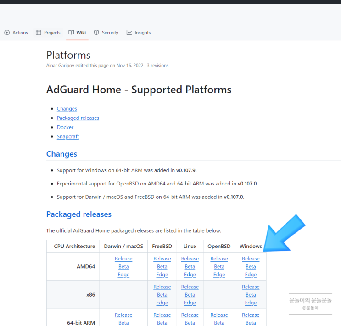The image size is (341, 326).
Task: Open the Docker contents link
Action: tap(65, 127)
